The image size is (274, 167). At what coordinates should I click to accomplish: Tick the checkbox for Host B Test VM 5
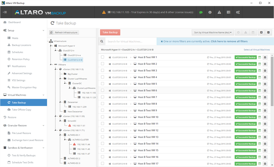pos(103,84)
